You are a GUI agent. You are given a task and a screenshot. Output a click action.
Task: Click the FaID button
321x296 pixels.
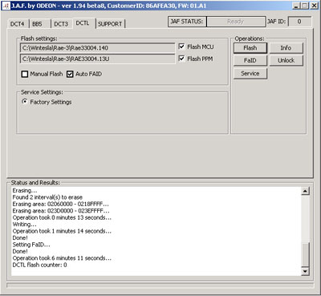point(250,60)
